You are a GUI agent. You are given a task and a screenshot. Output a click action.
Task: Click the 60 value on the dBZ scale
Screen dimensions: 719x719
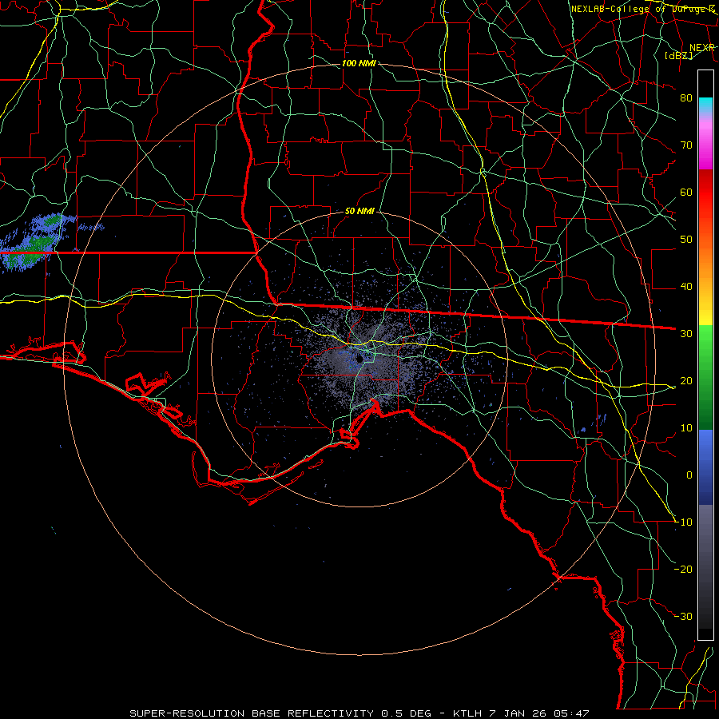pos(686,192)
